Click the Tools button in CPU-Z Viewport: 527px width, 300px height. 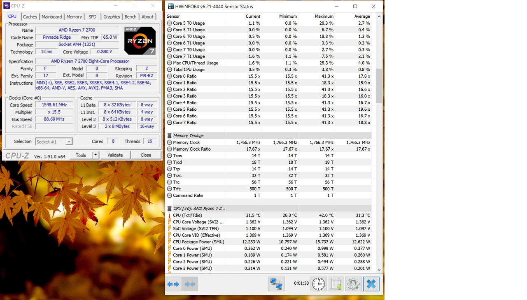(81, 155)
